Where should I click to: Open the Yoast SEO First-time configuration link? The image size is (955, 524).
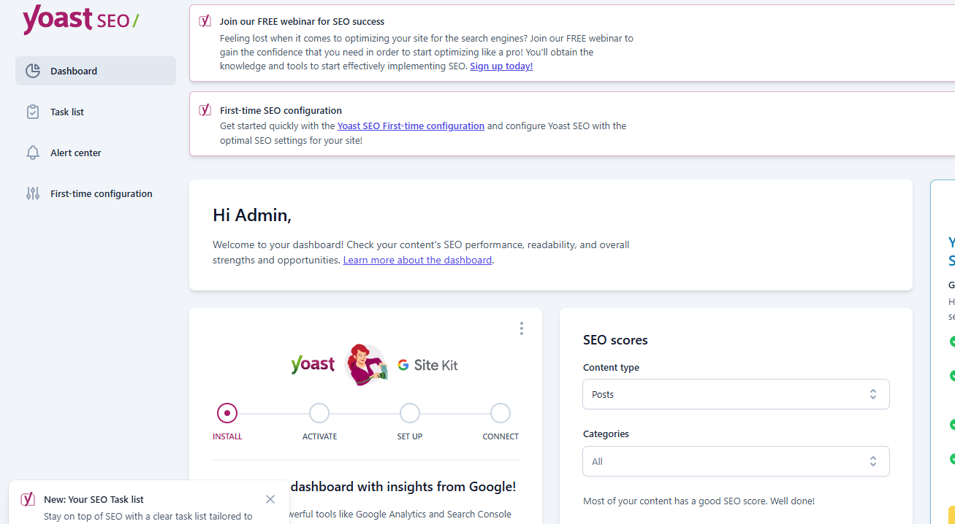(411, 126)
